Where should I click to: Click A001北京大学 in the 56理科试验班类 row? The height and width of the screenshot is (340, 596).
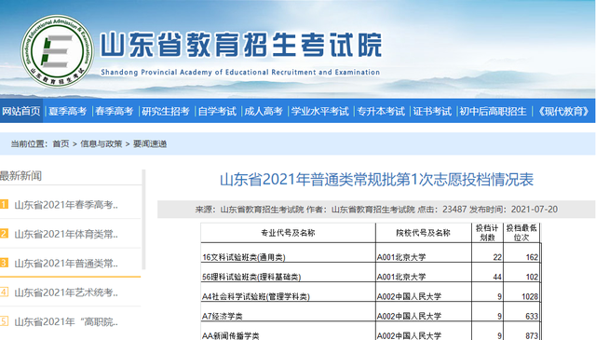(x=401, y=277)
